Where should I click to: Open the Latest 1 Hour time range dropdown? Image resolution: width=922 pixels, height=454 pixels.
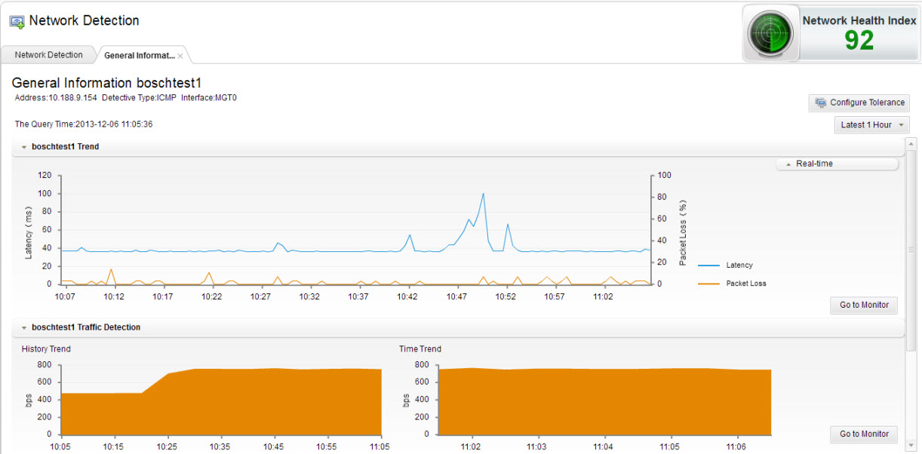pyautogui.click(x=871, y=124)
